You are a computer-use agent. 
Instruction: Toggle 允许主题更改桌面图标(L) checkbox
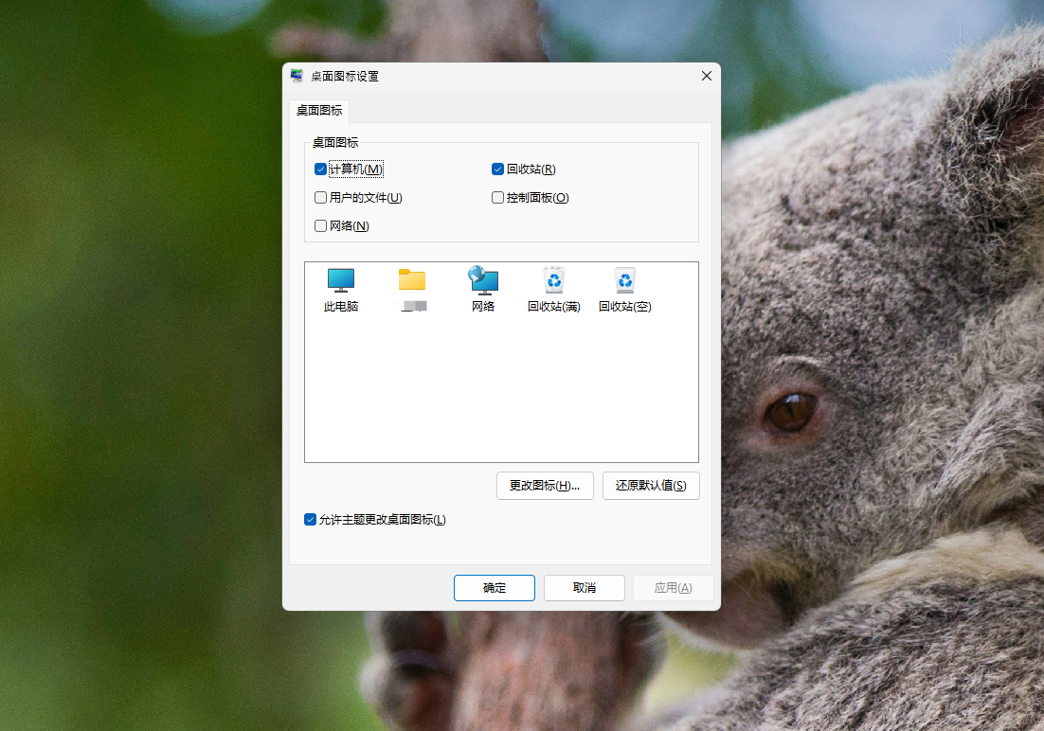click(310, 519)
